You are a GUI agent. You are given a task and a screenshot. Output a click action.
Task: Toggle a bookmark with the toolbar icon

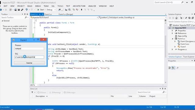point(81,10)
